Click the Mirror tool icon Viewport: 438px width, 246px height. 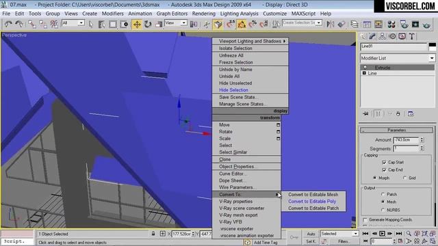pyautogui.click(x=330, y=25)
